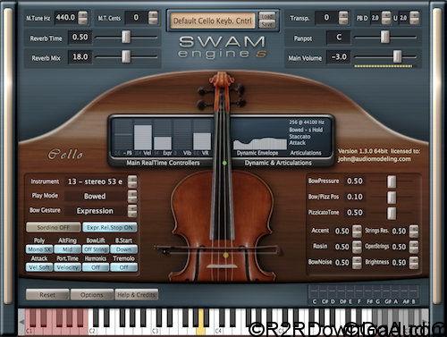Click the Reverb Mix 18.0 value field
Image resolution: width=447 pixels, height=337 pixels.
point(80,56)
